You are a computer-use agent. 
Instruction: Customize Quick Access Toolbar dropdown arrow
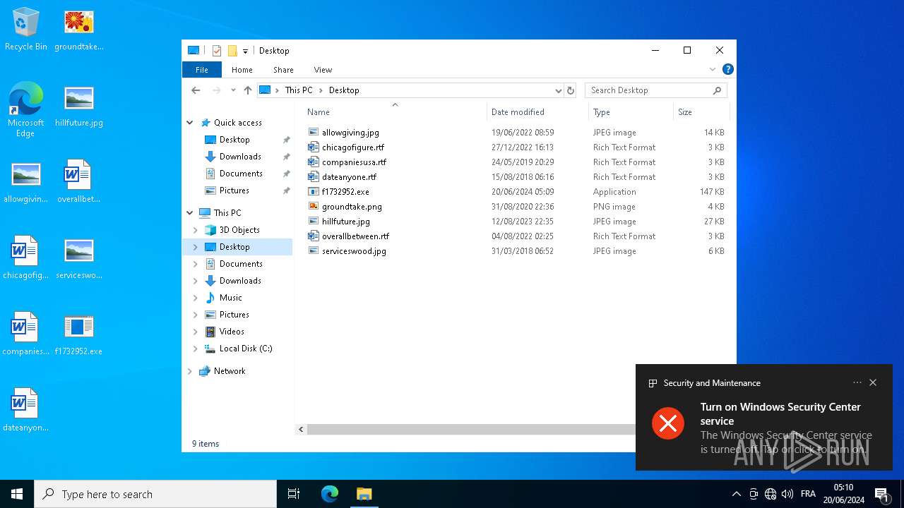[x=245, y=51]
